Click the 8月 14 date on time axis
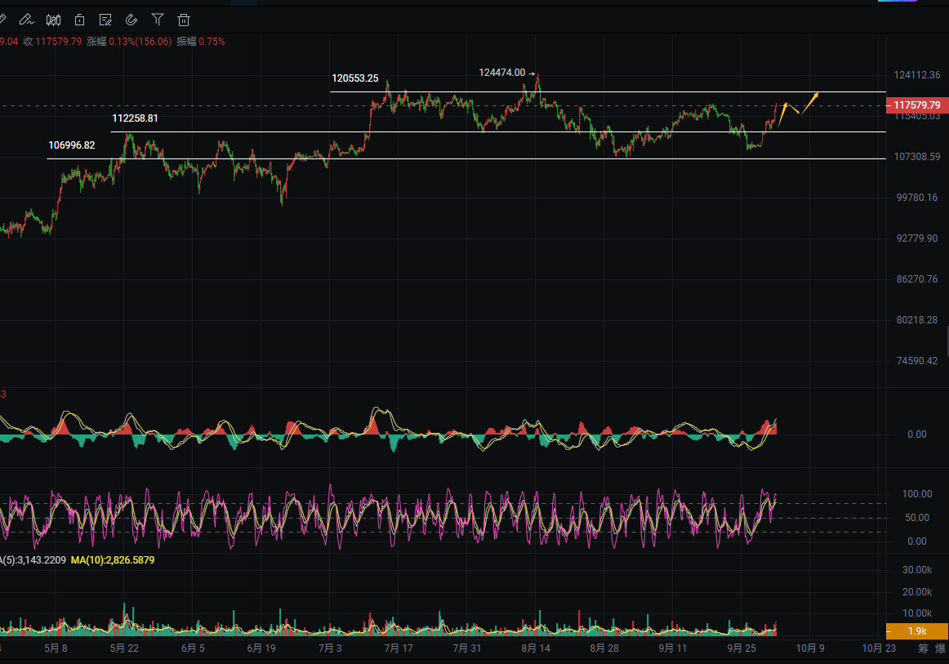The width and height of the screenshot is (949, 664). (535, 648)
